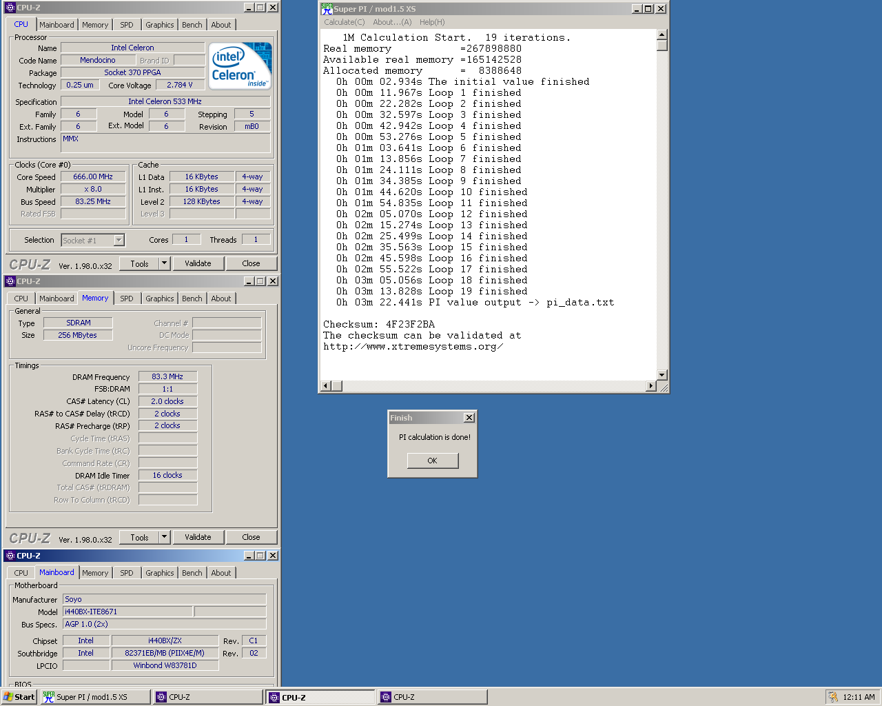
Task: Click the Core Speed value 666.00 MHz
Action: (x=93, y=176)
